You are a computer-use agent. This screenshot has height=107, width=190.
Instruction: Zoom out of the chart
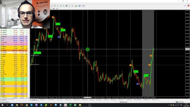pyautogui.click(x=64, y=6)
